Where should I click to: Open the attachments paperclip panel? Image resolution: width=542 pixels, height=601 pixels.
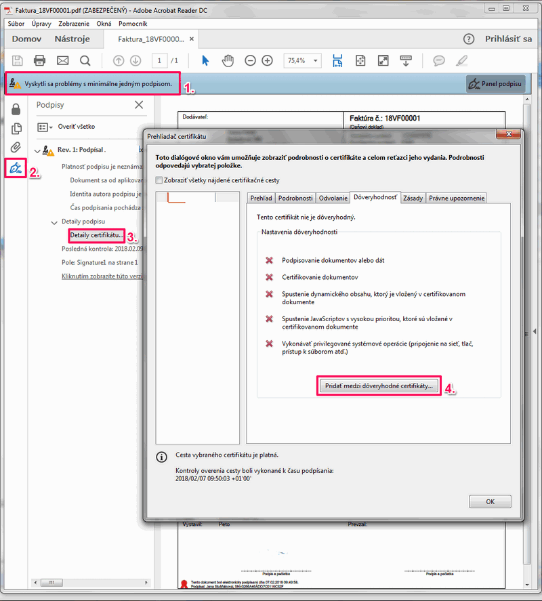[16, 148]
